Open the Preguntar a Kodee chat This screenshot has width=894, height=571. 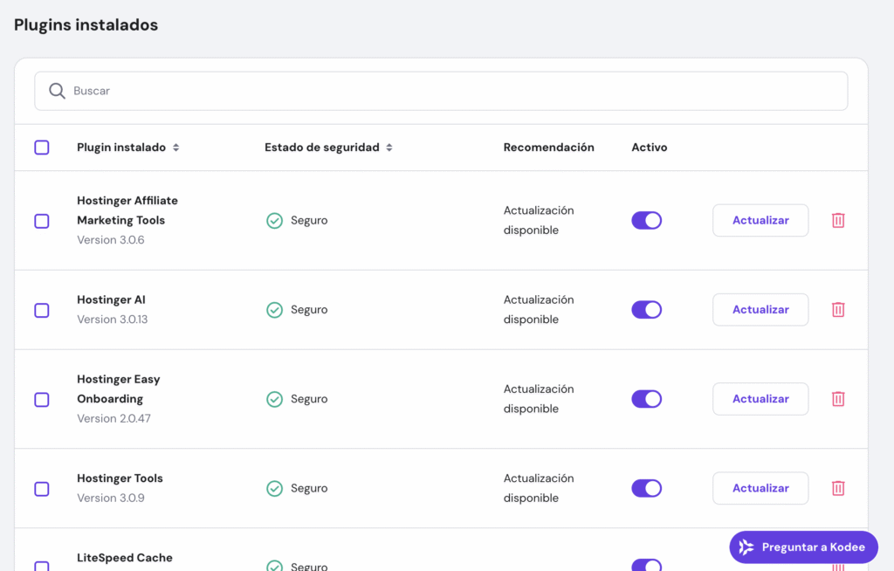pyautogui.click(x=803, y=547)
